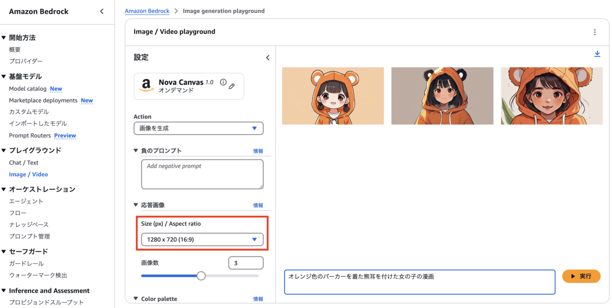
Task: Click the Nova Canvas info icon
Action: (x=223, y=82)
